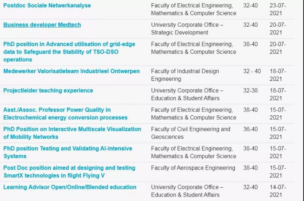Open Asst./Assoc. Professor Power Quality vacancy
Image resolution: width=304 pixels, height=201 pixels.
65,114
